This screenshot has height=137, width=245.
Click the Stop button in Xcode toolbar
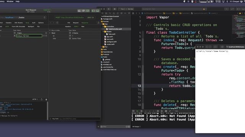click(114, 9)
